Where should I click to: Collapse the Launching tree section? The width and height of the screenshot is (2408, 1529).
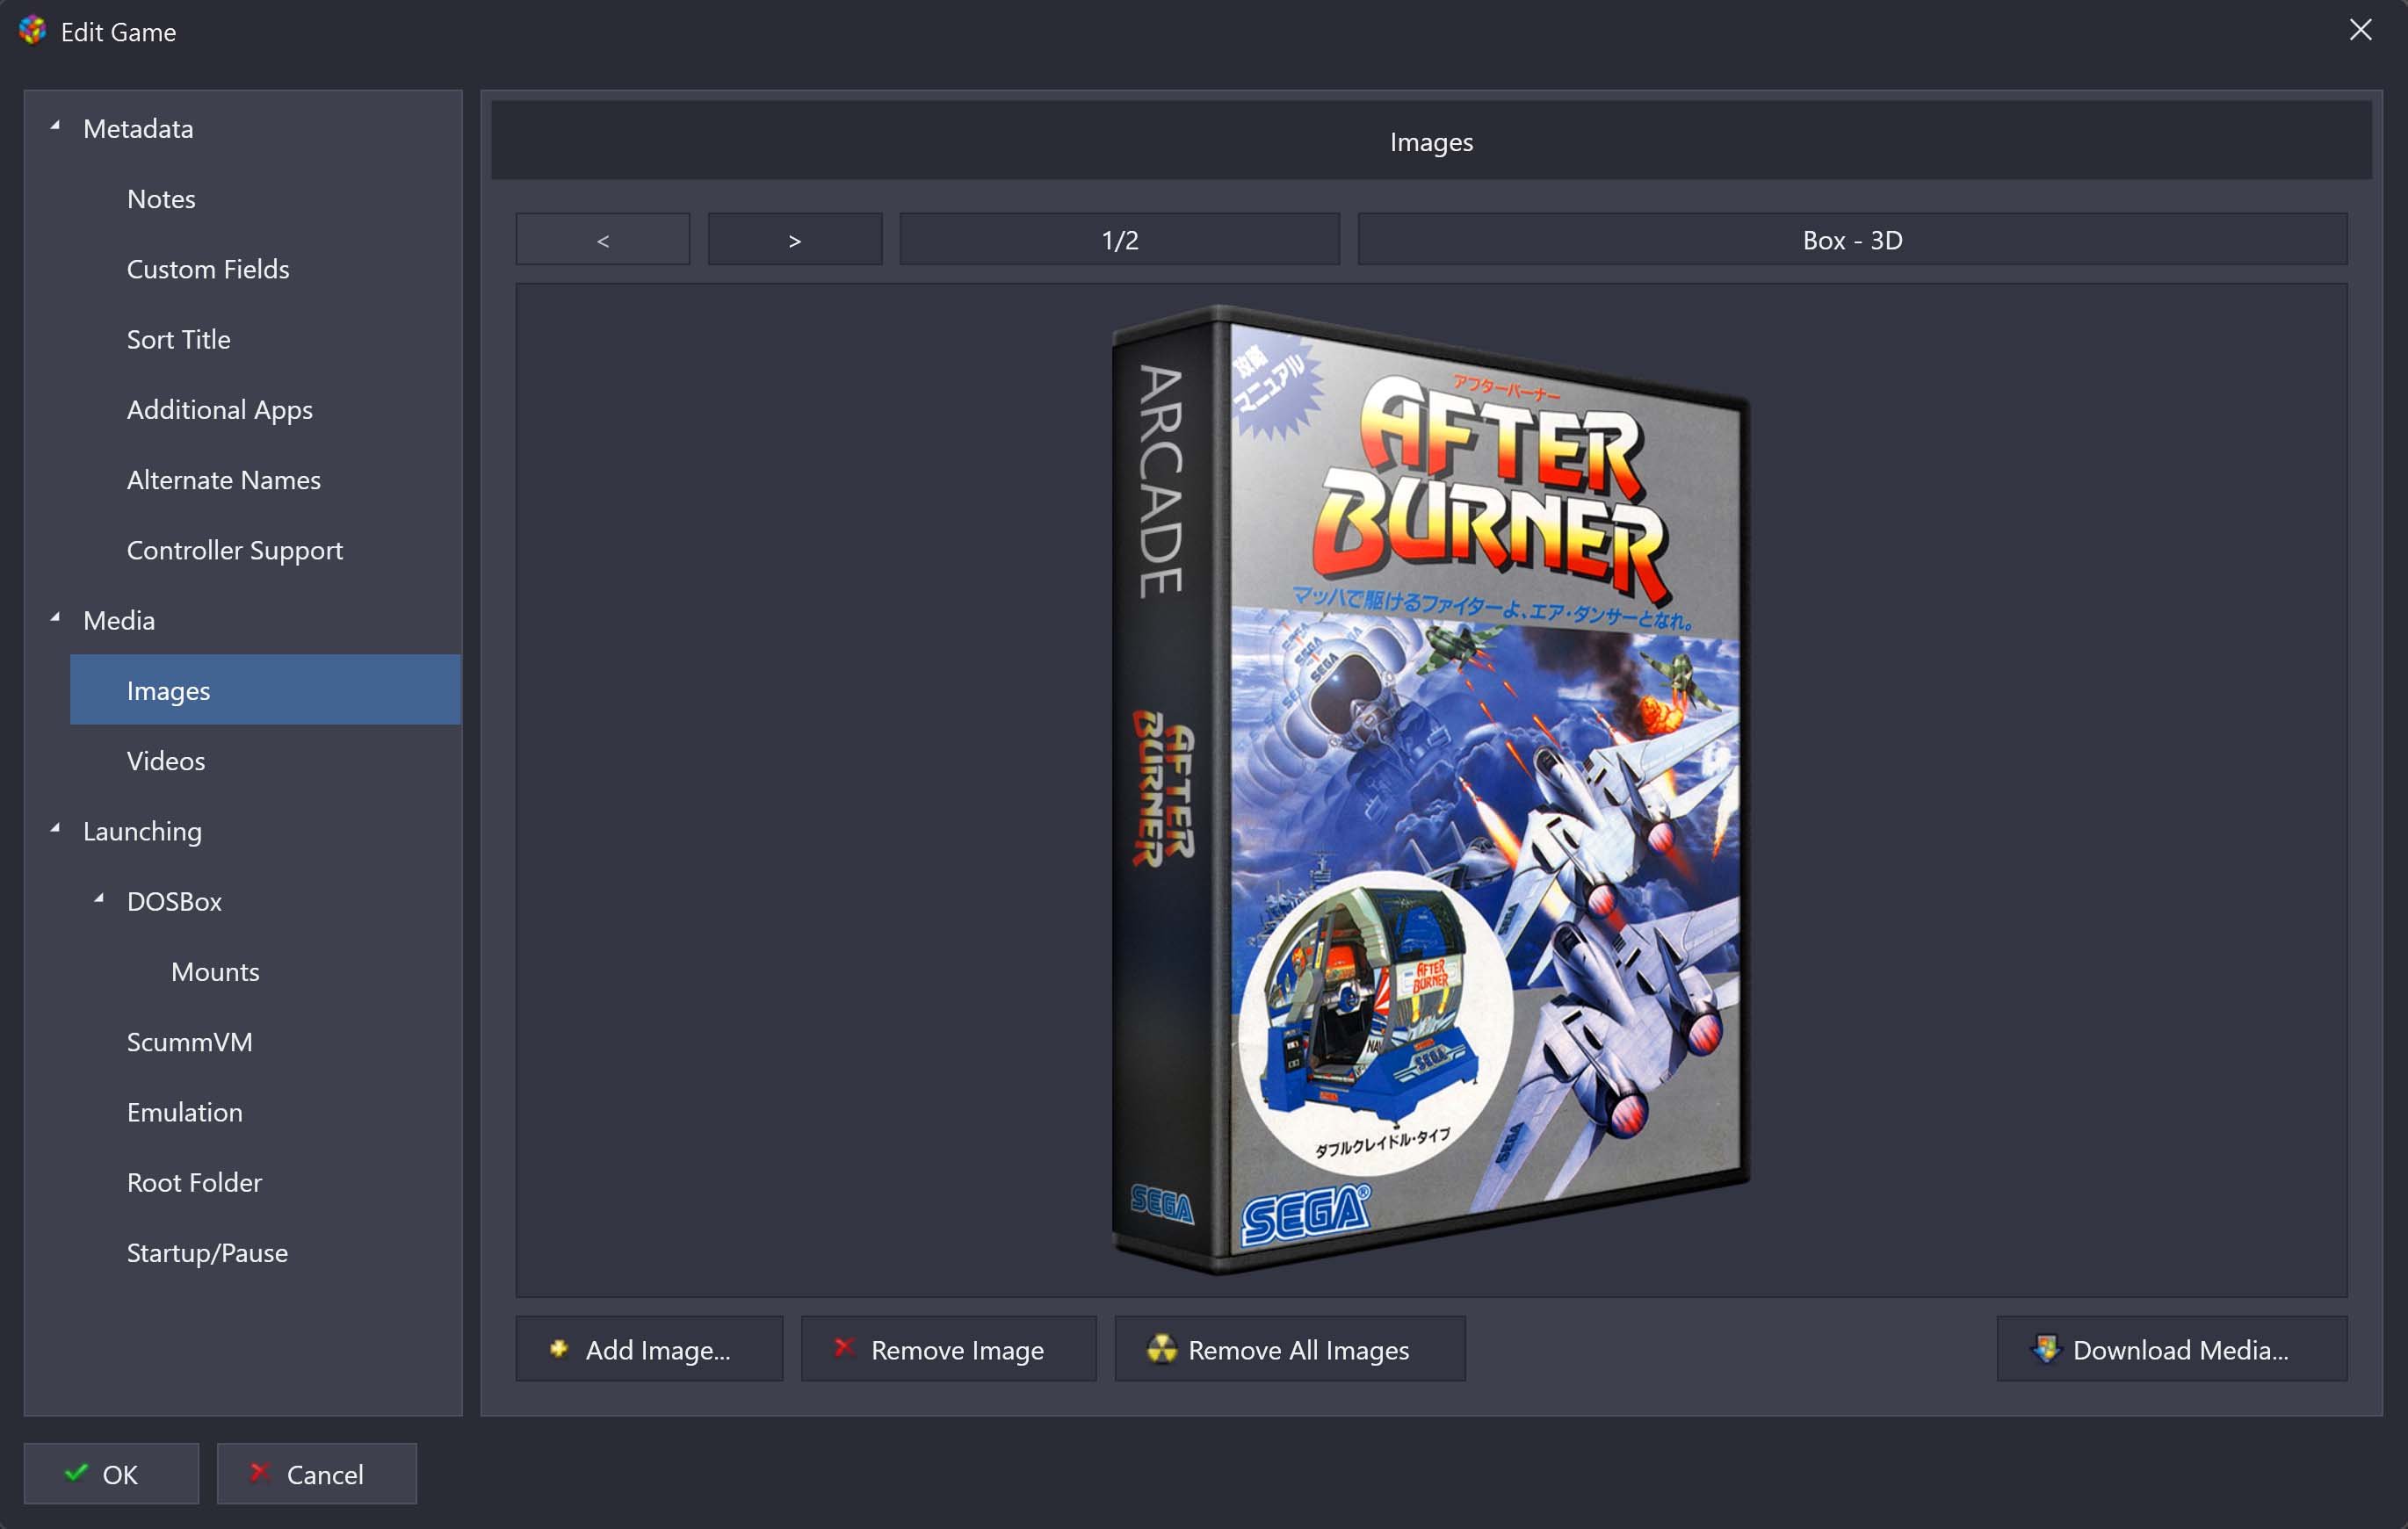(55, 830)
